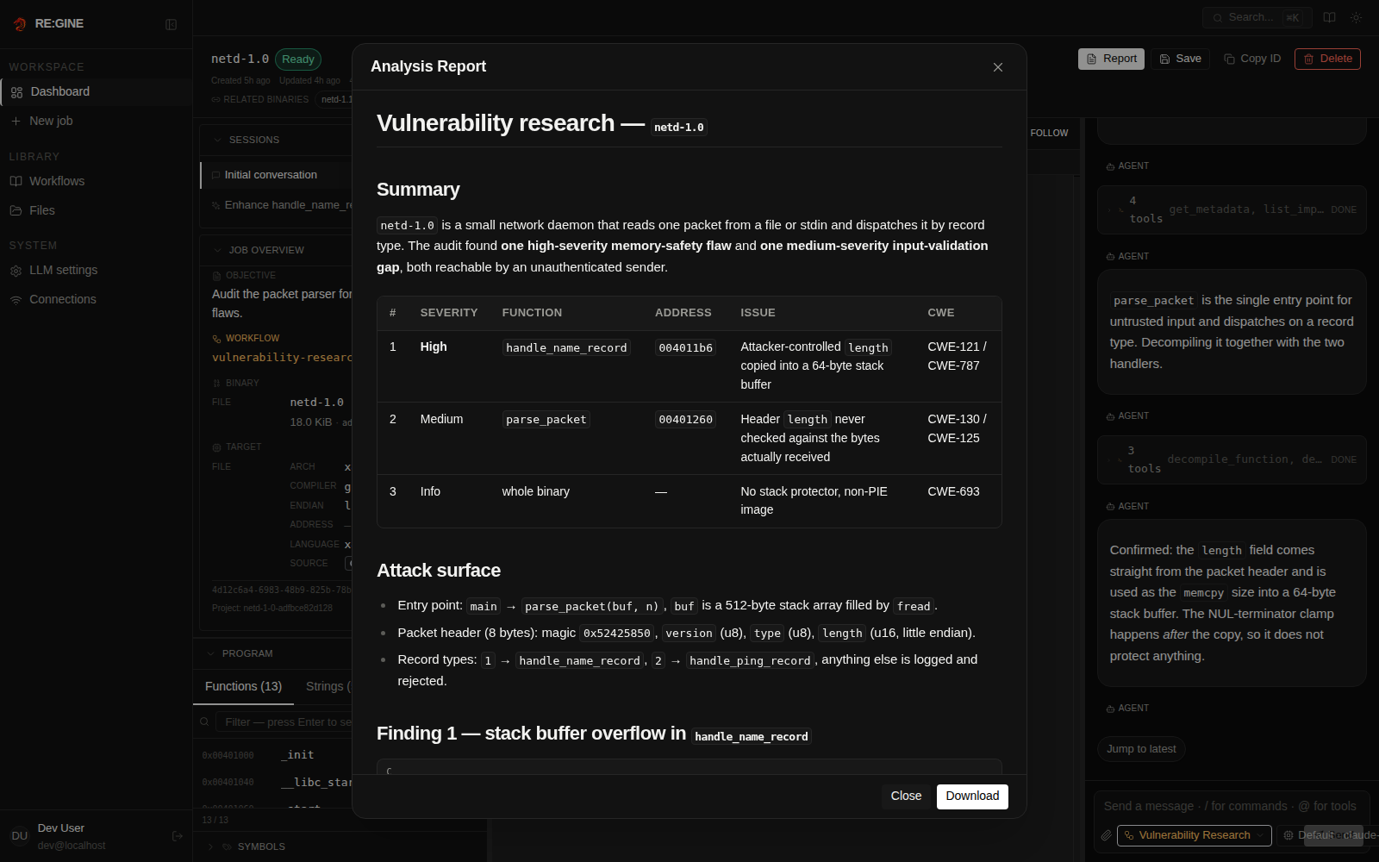
Task: Click the Send a message input field
Action: (x=1231, y=806)
